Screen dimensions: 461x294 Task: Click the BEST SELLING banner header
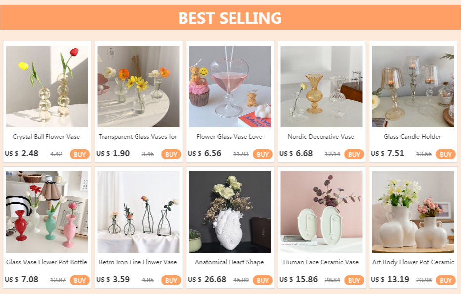[x=230, y=17]
